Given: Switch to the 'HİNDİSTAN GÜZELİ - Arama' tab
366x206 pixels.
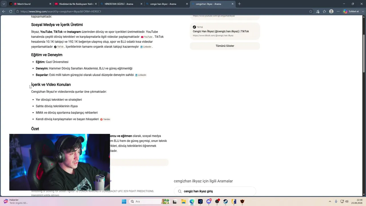Looking at the screenshot, I should tap(122, 4).
